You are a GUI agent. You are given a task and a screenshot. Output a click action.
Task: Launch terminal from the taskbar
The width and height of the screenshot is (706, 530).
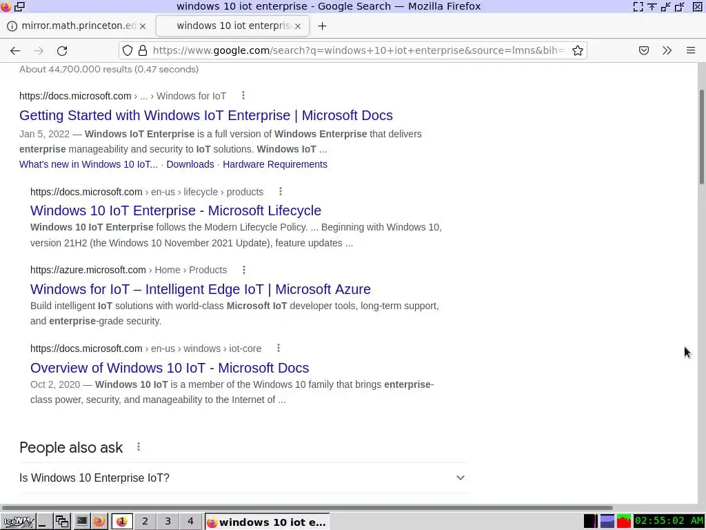[x=81, y=522]
